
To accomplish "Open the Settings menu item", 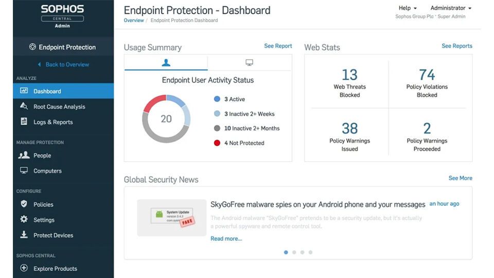I will tap(63, 220).
